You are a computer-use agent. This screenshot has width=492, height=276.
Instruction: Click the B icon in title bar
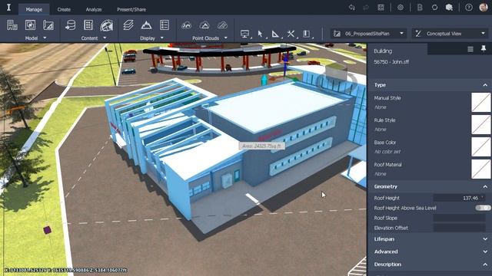click(420, 8)
